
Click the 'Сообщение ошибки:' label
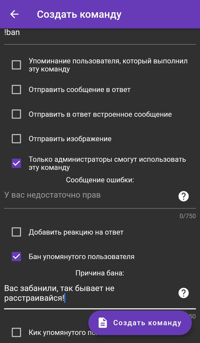tap(100, 180)
